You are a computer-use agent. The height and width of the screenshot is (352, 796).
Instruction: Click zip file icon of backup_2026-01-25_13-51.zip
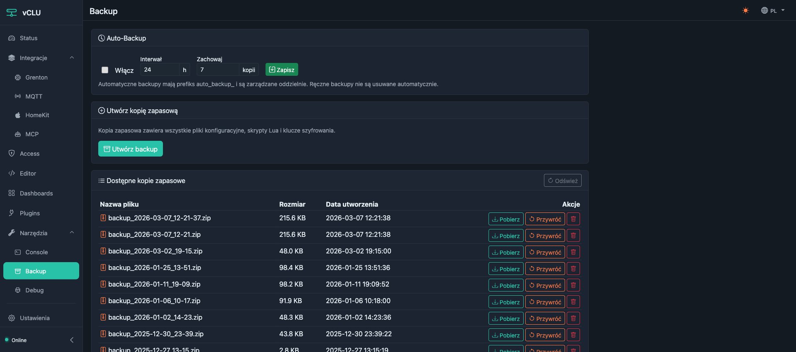103,268
